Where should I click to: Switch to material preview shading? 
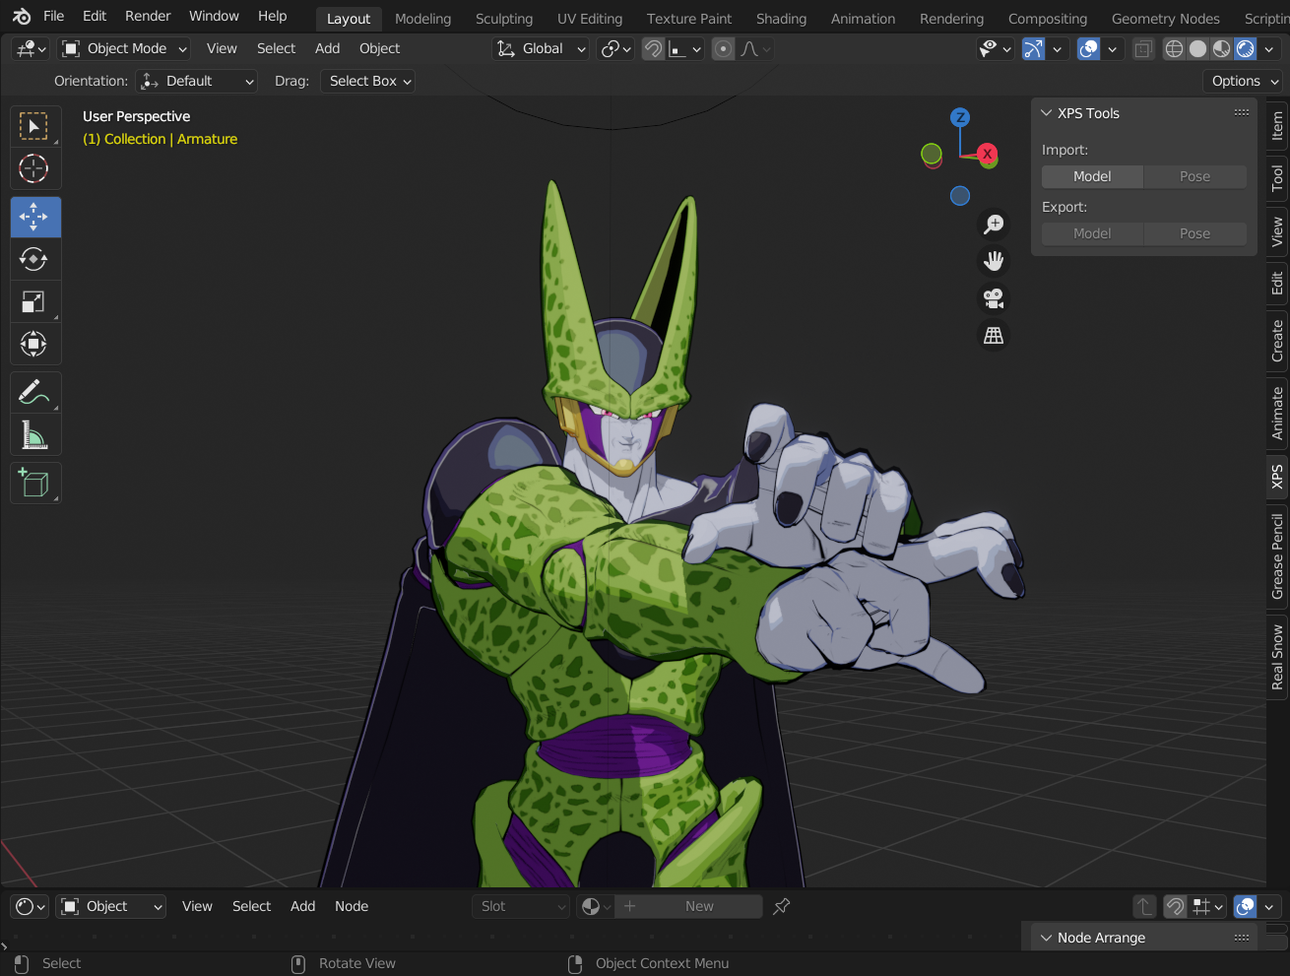click(x=1221, y=48)
